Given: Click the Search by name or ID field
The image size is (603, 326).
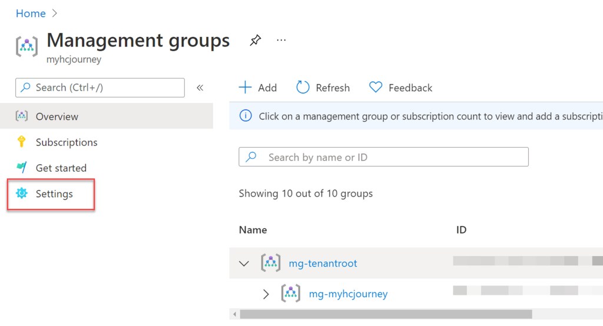Looking at the screenshot, I should tap(384, 157).
